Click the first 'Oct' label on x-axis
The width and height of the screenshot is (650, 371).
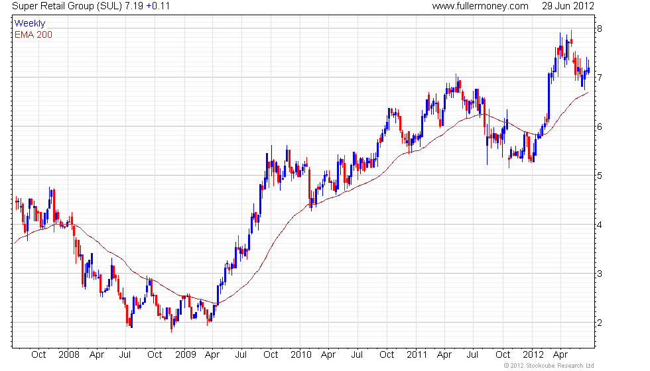pos(38,355)
